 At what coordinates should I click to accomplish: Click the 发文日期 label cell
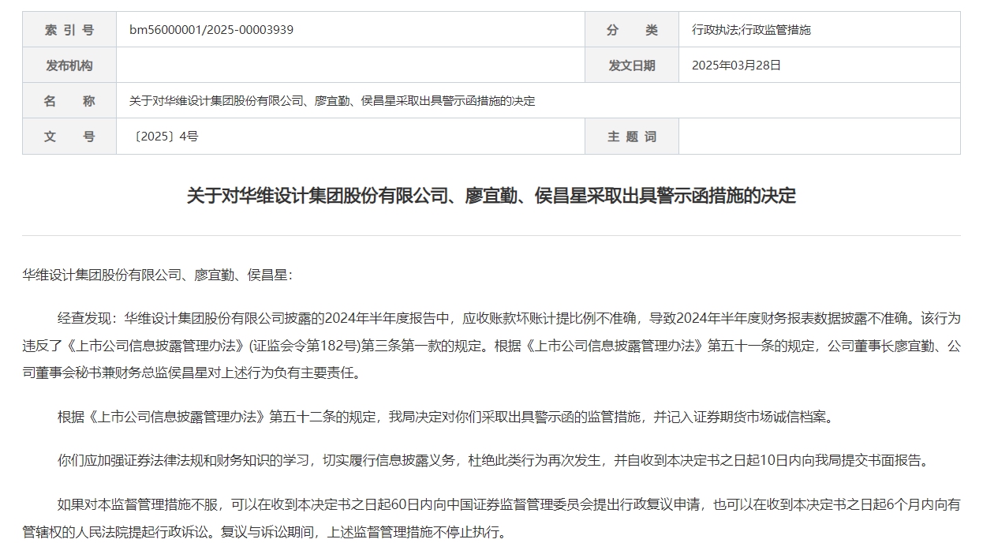click(x=632, y=66)
